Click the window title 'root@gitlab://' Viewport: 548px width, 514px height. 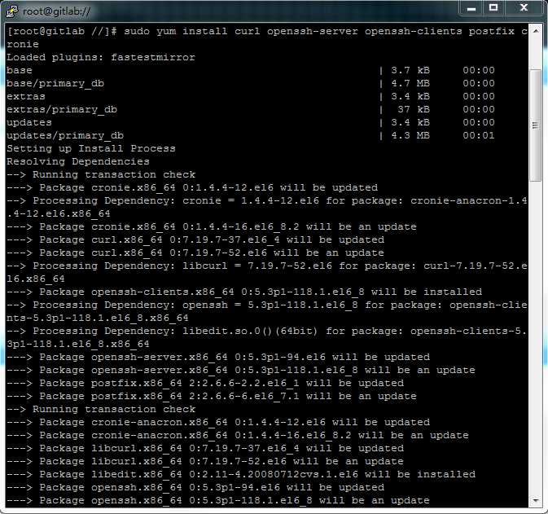tap(57, 11)
